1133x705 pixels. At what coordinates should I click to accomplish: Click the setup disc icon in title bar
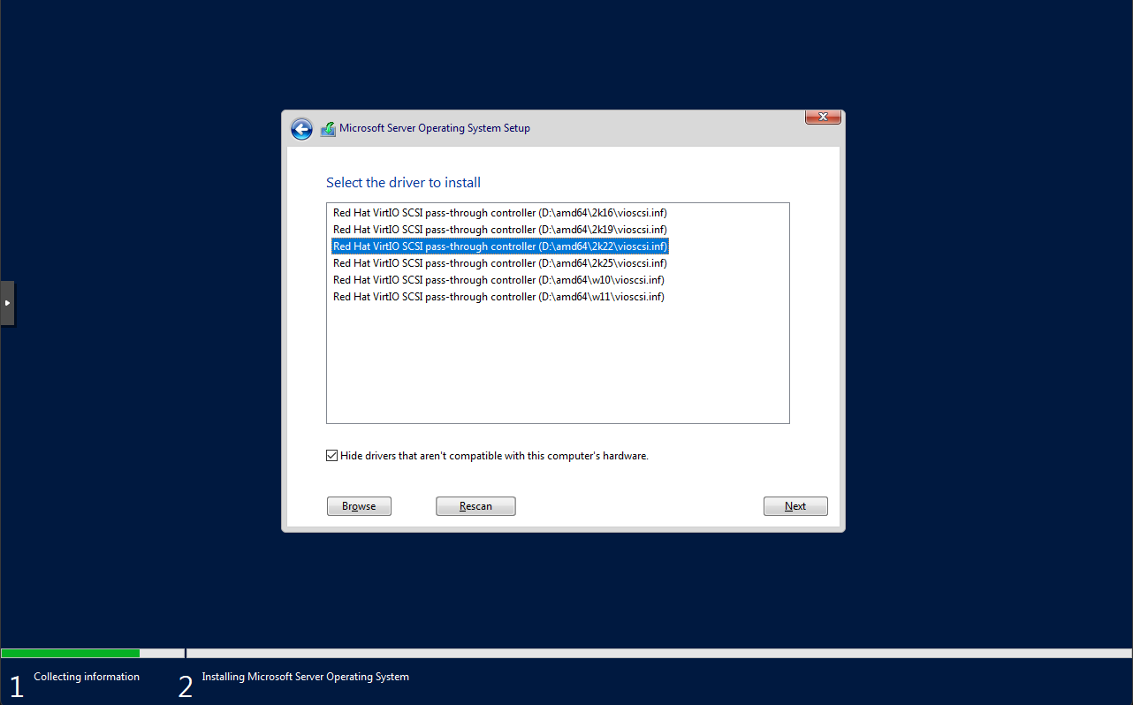coord(328,129)
